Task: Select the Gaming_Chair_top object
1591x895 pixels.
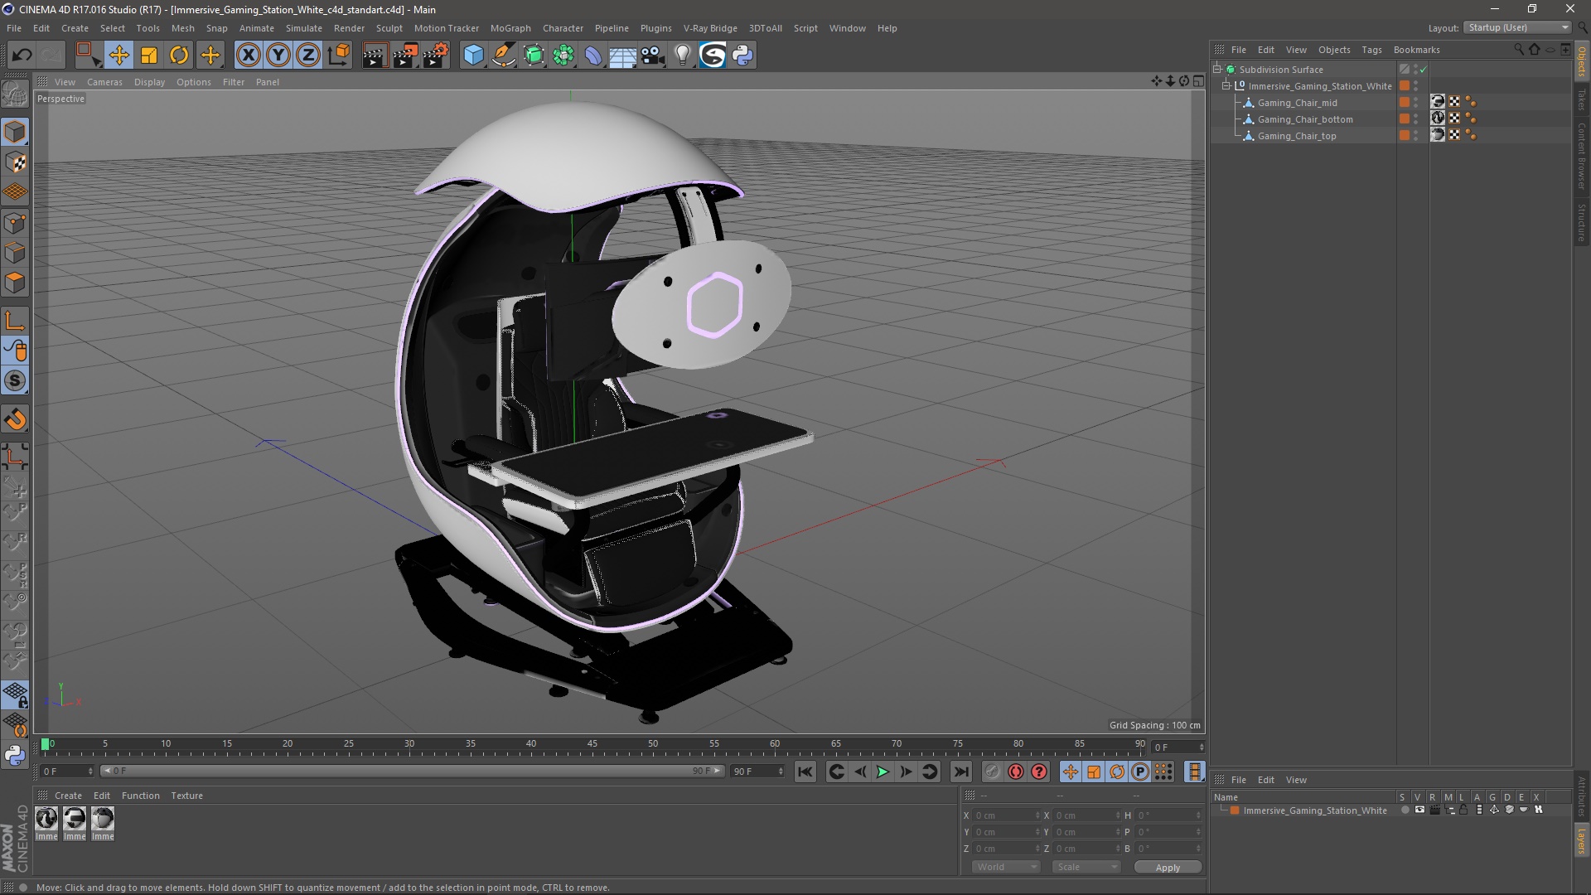Action: coord(1297,136)
